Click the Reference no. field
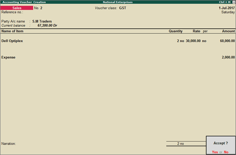 pos(12,12)
